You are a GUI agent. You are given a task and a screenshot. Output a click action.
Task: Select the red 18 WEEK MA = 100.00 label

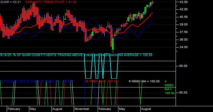click(101, 81)
